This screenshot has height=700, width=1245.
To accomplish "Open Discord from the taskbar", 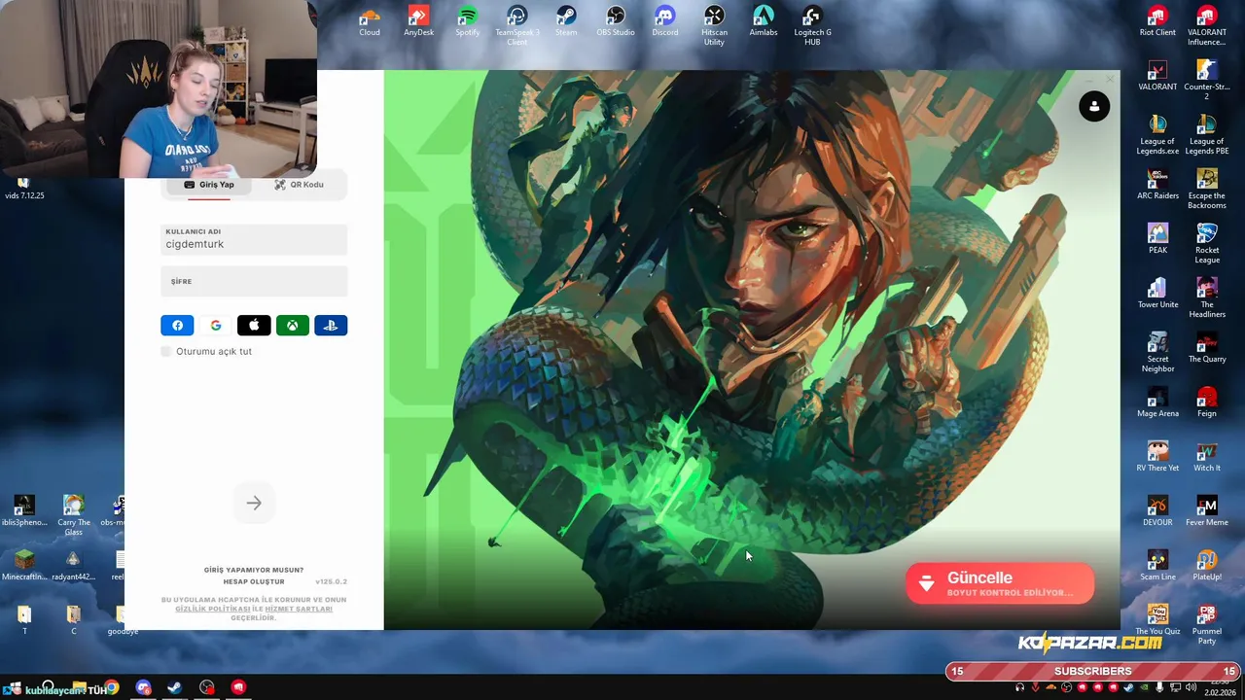I will point(144,687).
